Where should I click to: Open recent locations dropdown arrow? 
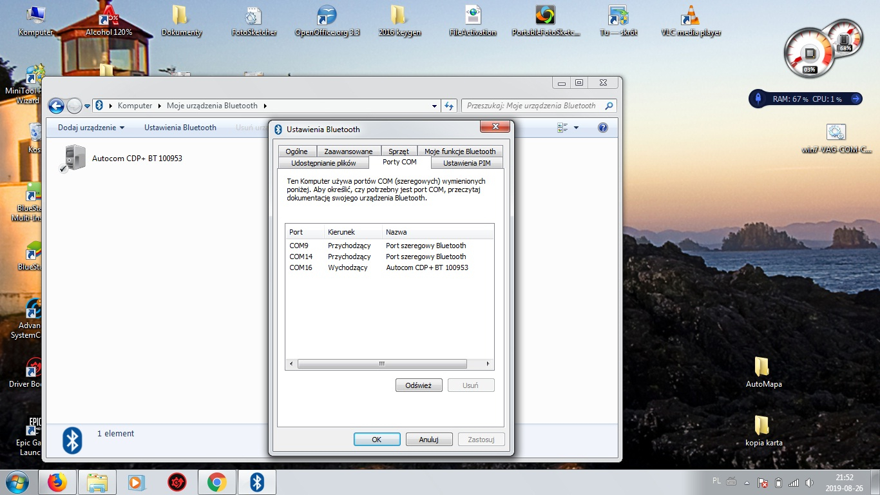(x=88, y=106)
